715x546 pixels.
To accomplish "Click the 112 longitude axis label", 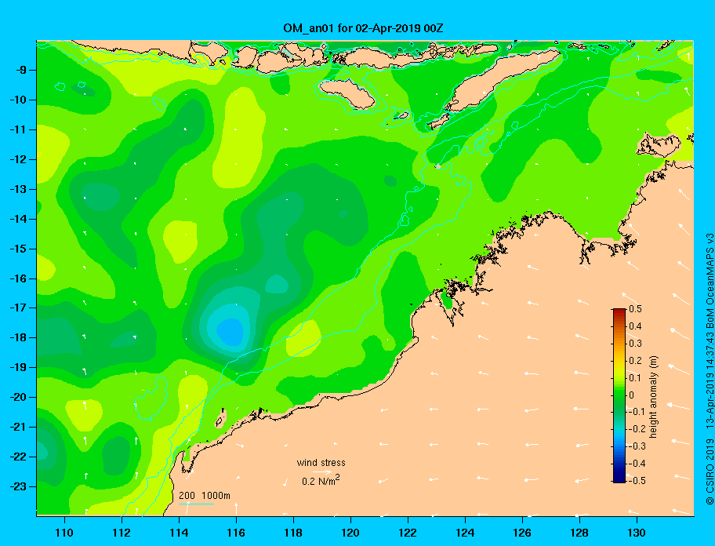I will (122, 533).
